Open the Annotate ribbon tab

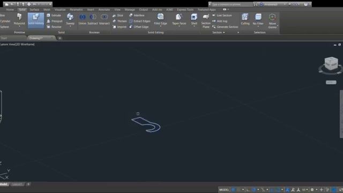pyautogui.click(x=104, y=10)
